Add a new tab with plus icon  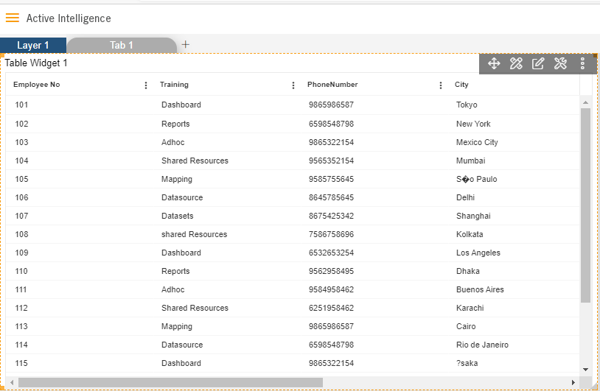[x=186, y=44]
